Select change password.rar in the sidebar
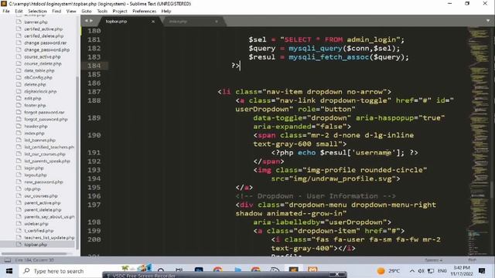495x278 pixels. click(x=45, y=43)
